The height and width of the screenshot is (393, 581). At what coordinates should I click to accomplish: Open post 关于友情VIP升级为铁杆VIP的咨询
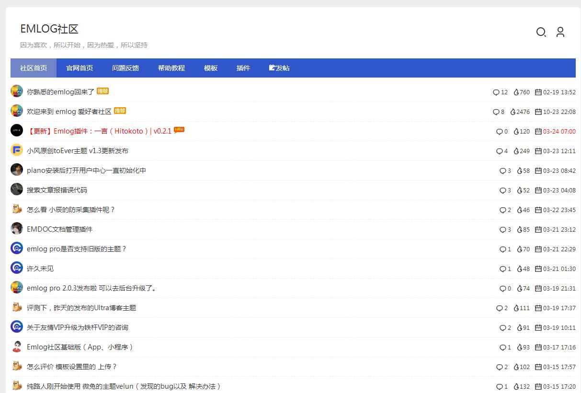click(78, 327)
